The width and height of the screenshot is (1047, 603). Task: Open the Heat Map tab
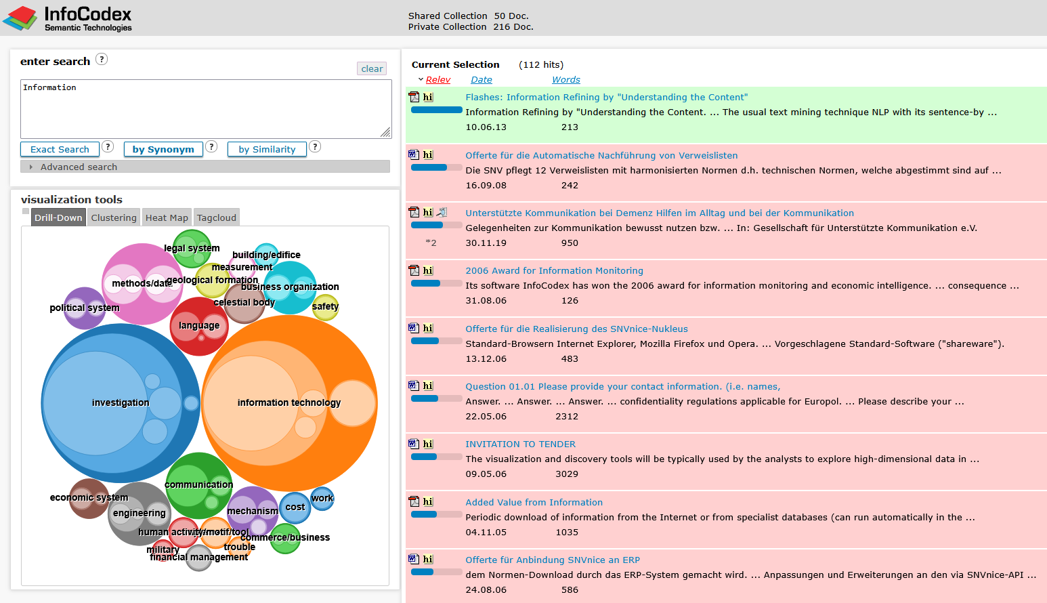coord(167,217)
